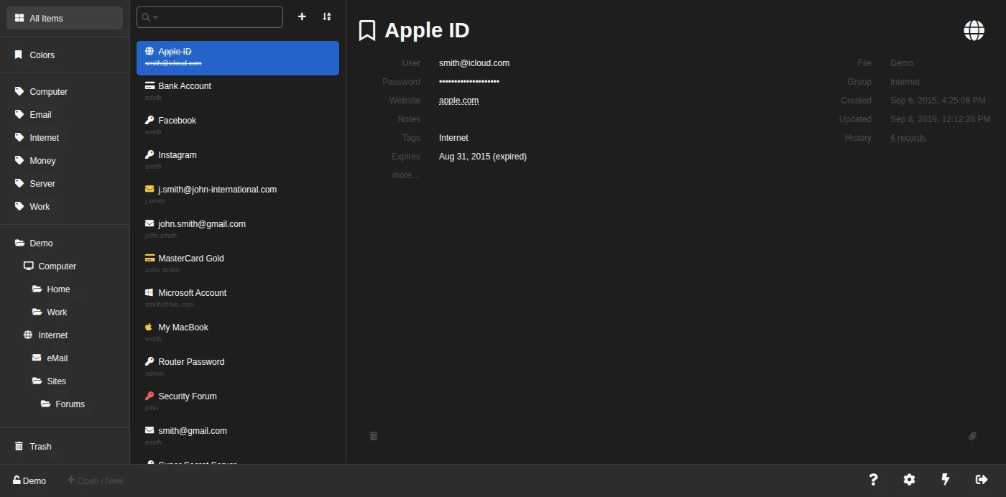Open settings gear icon
Viewport: 1006px width, 497px height.
tap(909, 480)
